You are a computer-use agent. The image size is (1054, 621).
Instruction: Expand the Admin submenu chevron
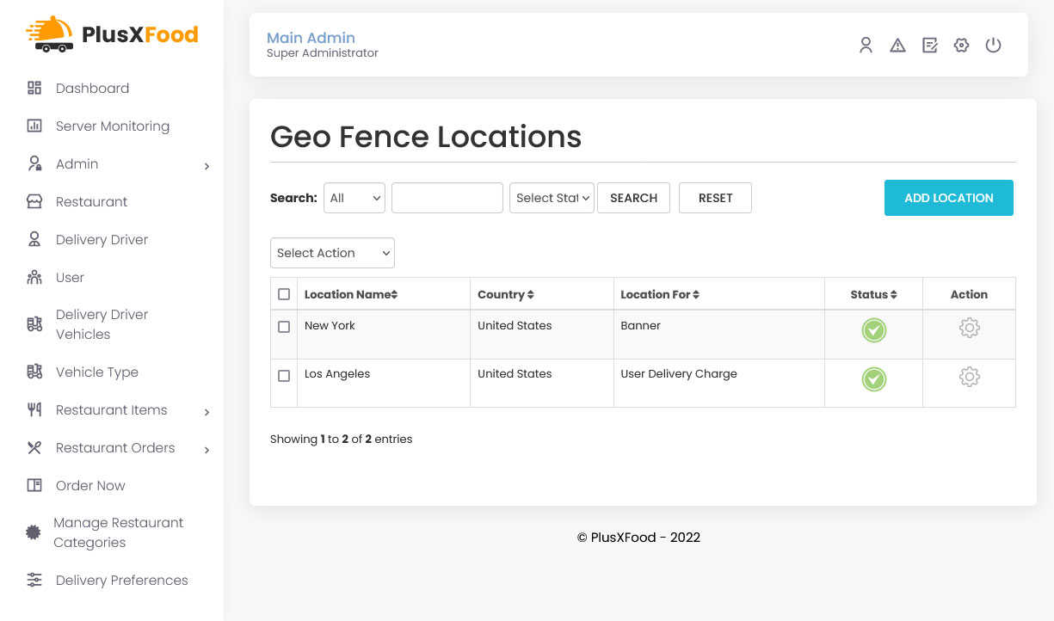(x=206, y=166)
